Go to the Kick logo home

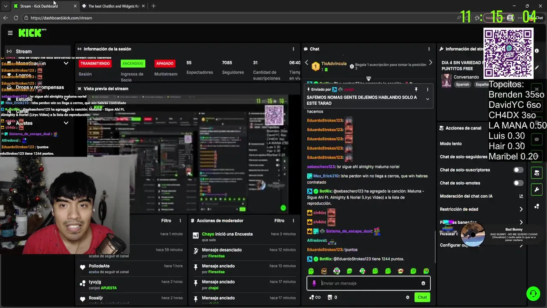pos(32,33)
